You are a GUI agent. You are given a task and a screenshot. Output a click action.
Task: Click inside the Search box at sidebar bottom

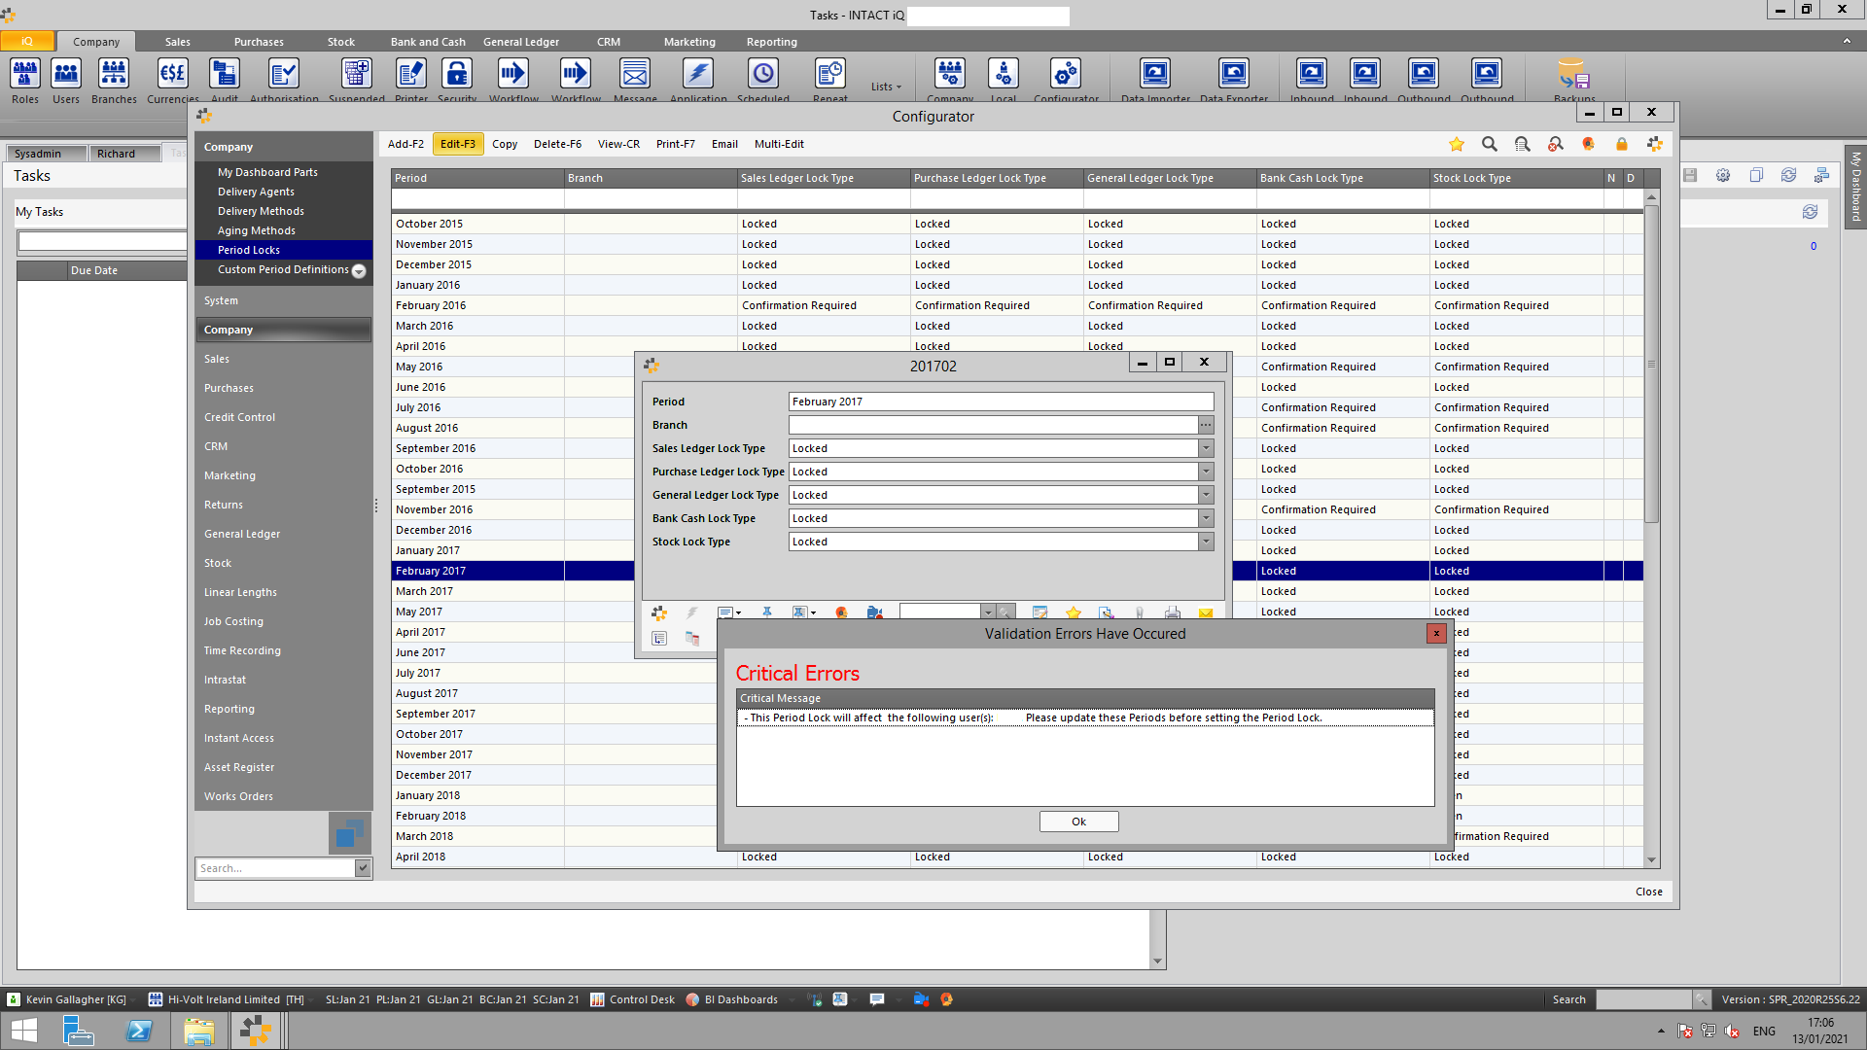point(277,867)
